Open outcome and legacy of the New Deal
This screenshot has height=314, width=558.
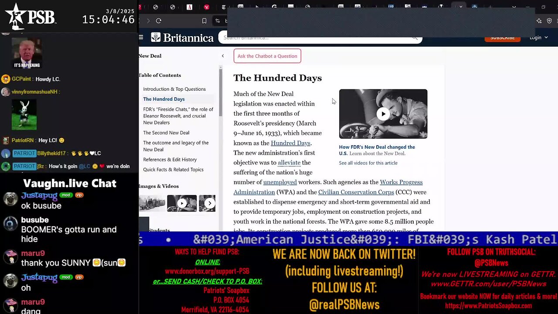pyautogui.click(x=176, y=146)
